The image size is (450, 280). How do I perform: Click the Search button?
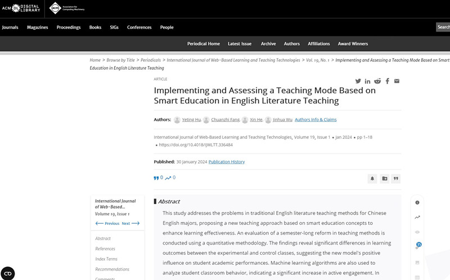point(443,27)
